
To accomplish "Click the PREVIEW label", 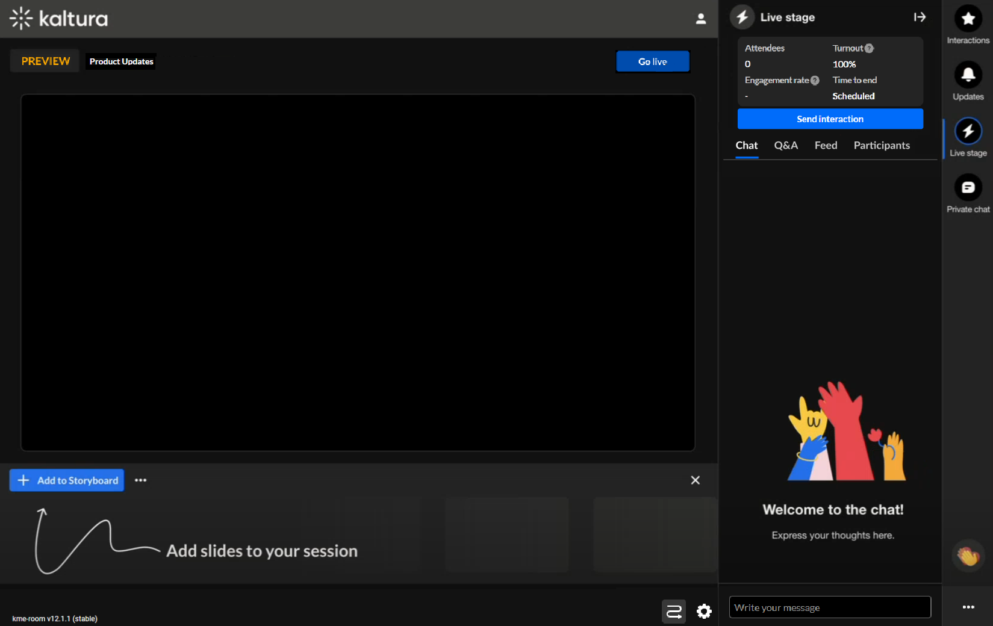I will click(x=45, y=61).
